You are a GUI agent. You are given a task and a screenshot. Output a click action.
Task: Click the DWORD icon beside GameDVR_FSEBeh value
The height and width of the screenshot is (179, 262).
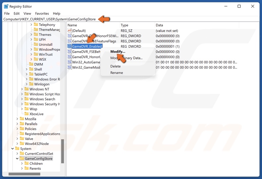[70, 52]
